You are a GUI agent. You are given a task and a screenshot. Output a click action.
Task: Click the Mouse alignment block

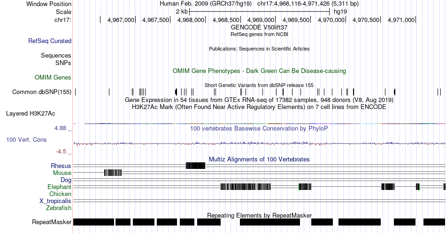[x=113, y=173]
